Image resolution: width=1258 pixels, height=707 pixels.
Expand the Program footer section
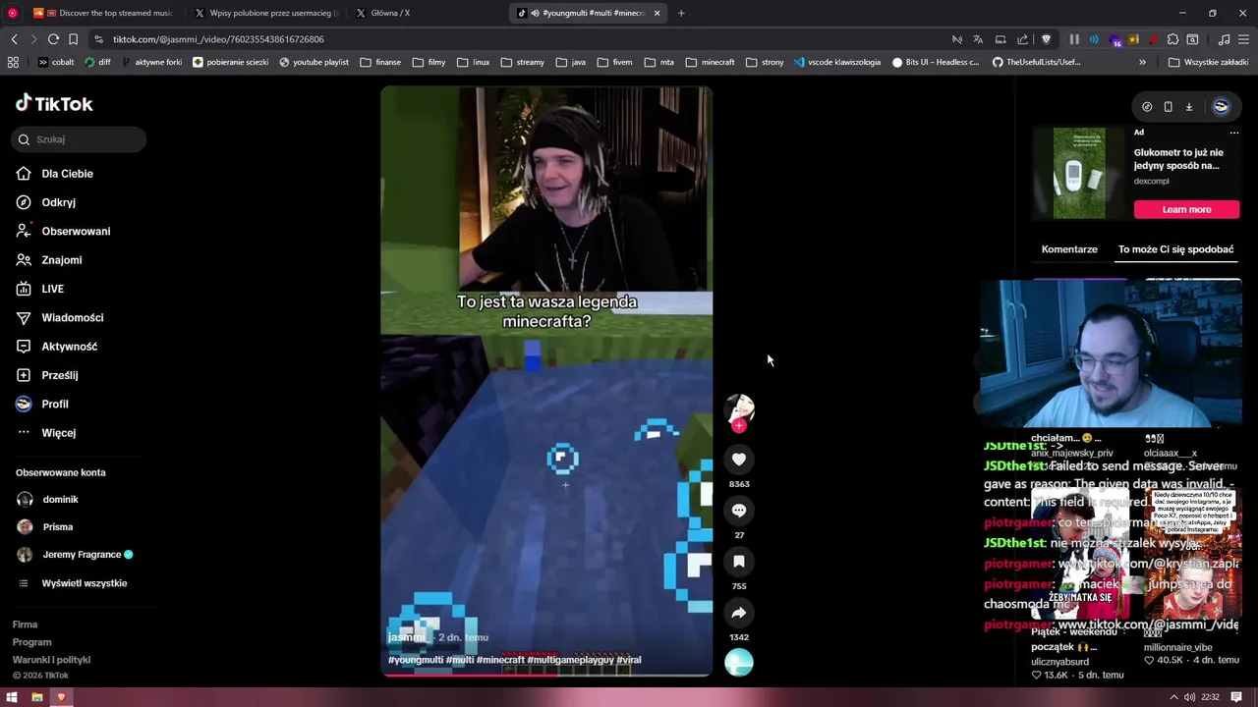point(31,642)
